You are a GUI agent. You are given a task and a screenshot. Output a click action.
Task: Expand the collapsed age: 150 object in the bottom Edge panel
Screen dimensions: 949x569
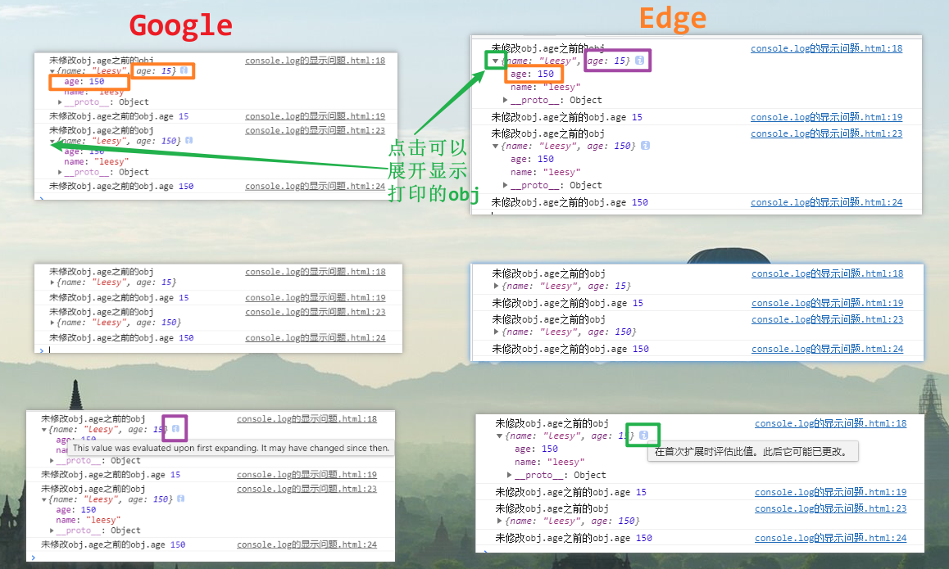[x=500, y=522]
